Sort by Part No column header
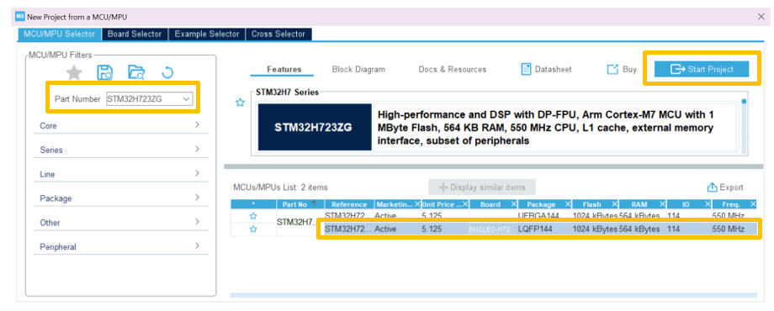Screen dimensions: 774x311 pos(300,204)
